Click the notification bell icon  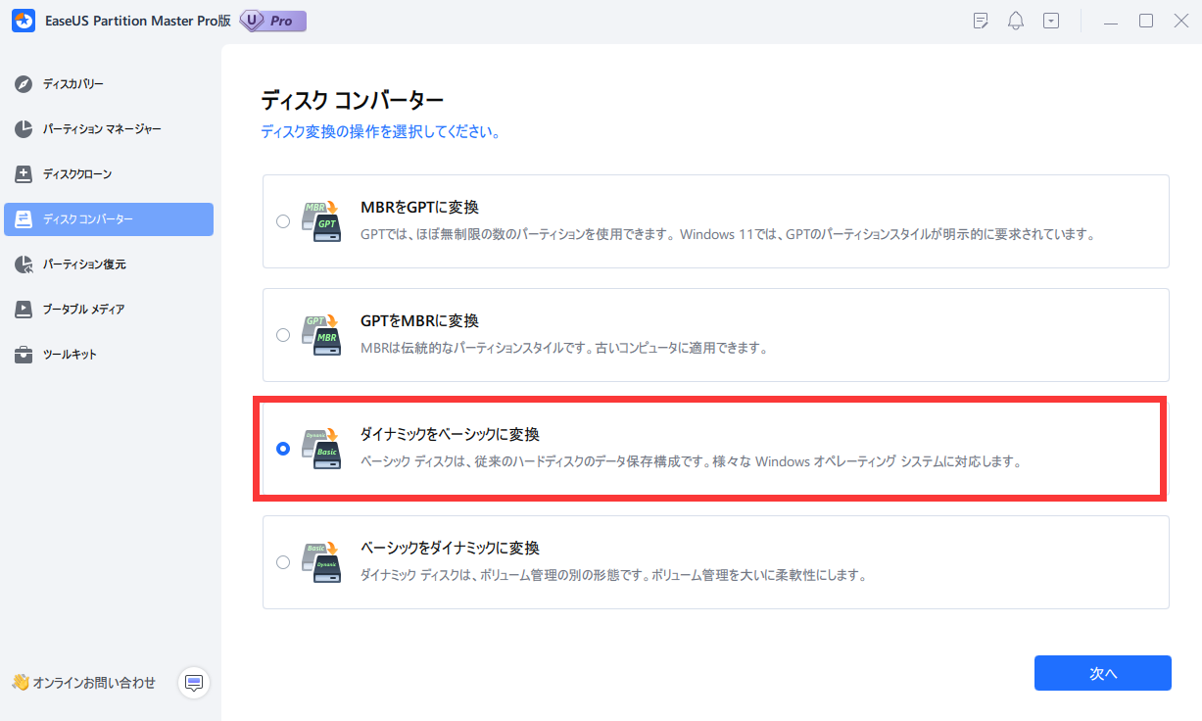(1015, 21)
